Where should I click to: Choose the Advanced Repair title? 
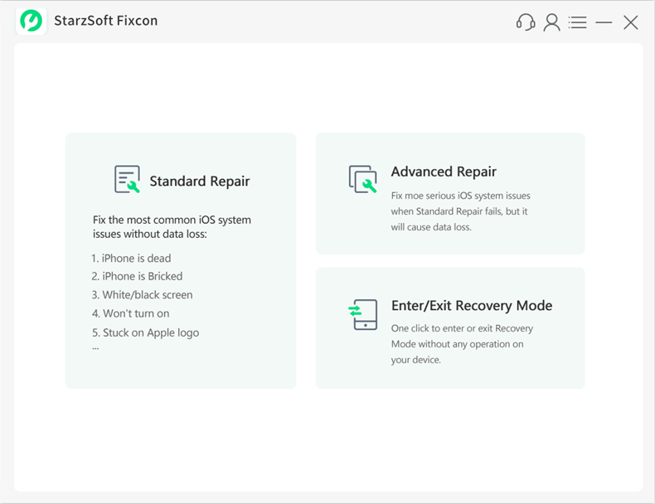click(x=444, y=172)
